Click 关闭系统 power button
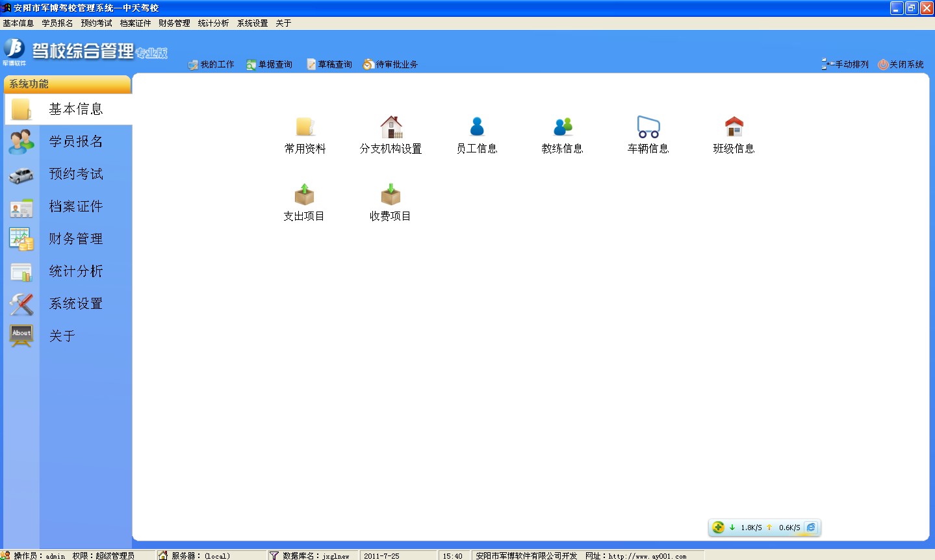 tap(901, 64)
